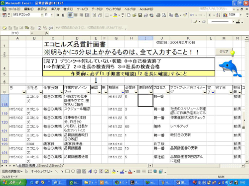
Task: Open the データ(D) menu
Action: (97, 9)
